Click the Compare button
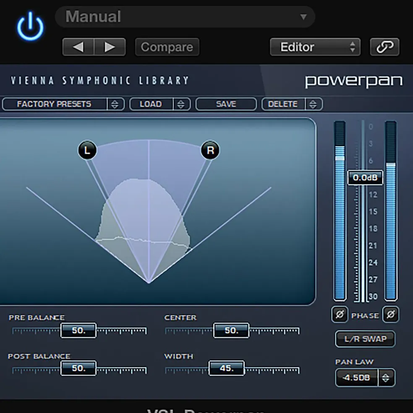The height and width of the screenshot is (413, 413). (x=167, y=47)
